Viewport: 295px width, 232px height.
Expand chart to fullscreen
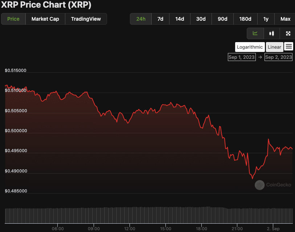[x=288, y=33]
